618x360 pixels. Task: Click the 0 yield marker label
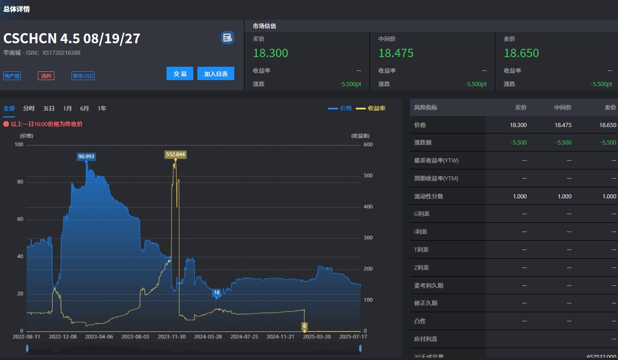(304, 326)
